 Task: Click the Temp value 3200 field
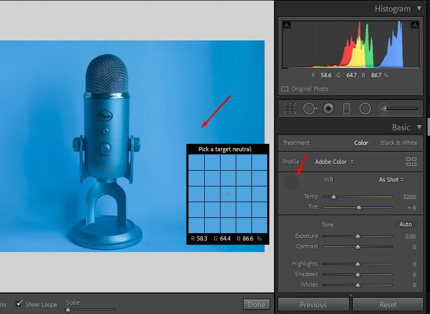tap(409, 197)
